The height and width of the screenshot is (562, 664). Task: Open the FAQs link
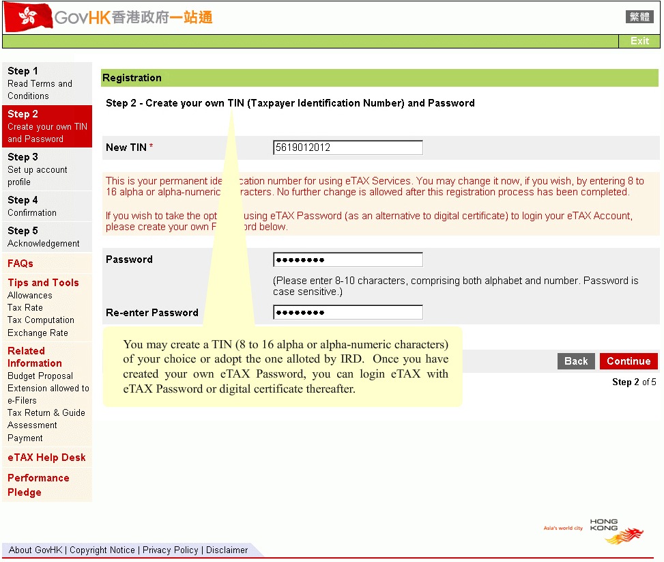(20, 263)
